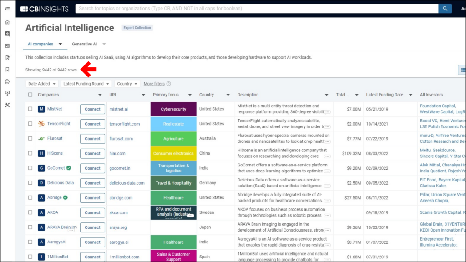466x262 pixels.
Task: Click the Expert Collection badge
Action: pyautogui.click(x=137, y=28)
